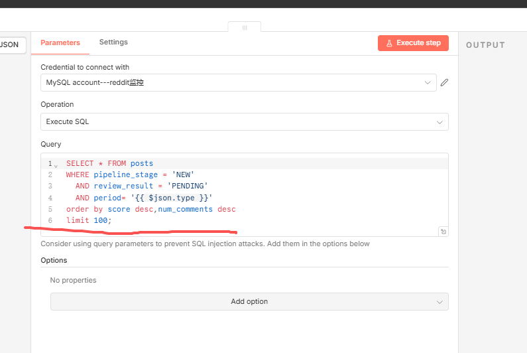Select the Parameters tab
Screen dimensions: 527x353
(x=60, y=42)
